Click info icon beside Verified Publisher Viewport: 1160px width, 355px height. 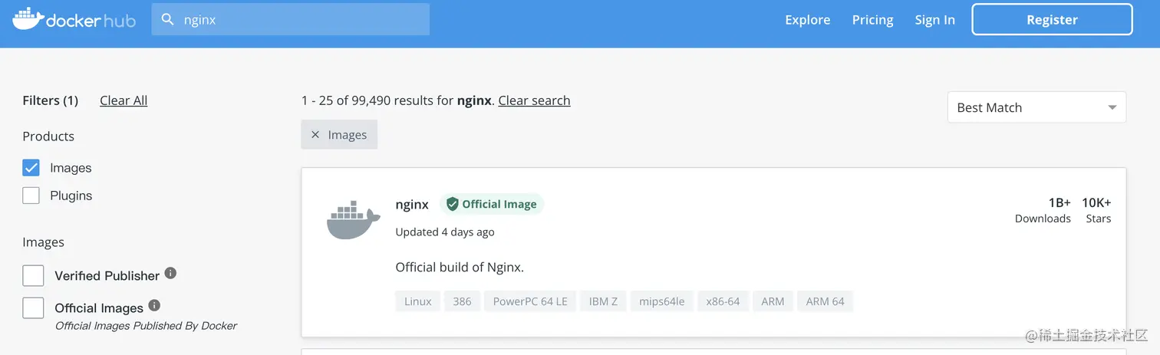pyautogui.click(x=171, y=273)
